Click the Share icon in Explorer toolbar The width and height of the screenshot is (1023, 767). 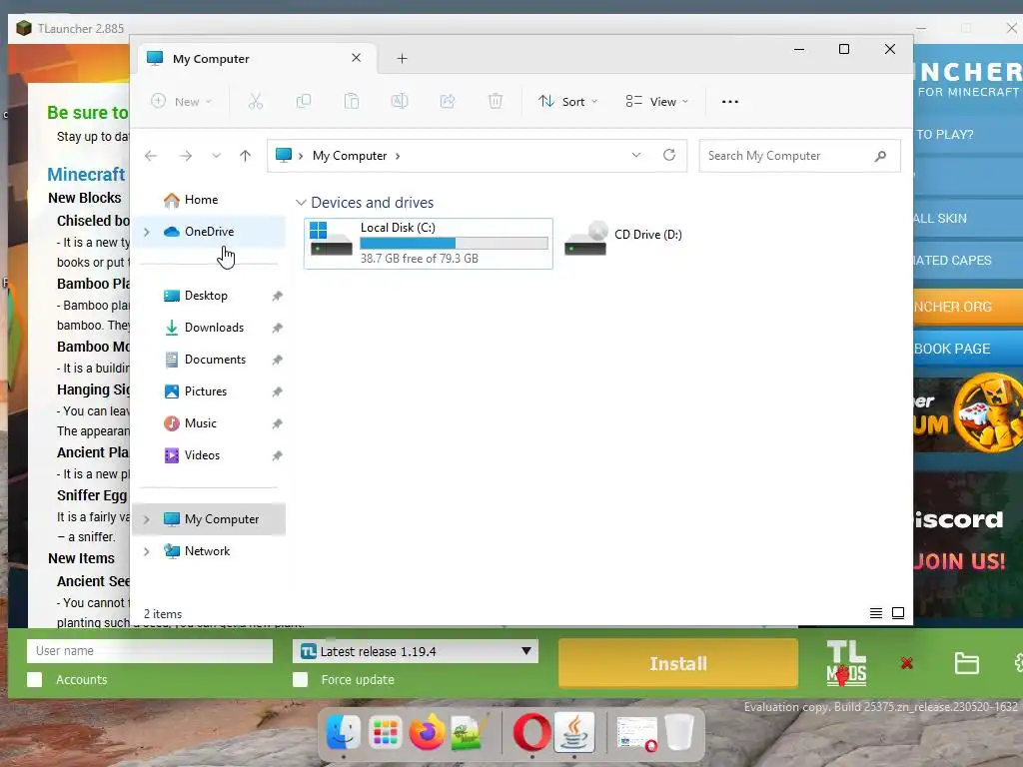tap(448, 101)
